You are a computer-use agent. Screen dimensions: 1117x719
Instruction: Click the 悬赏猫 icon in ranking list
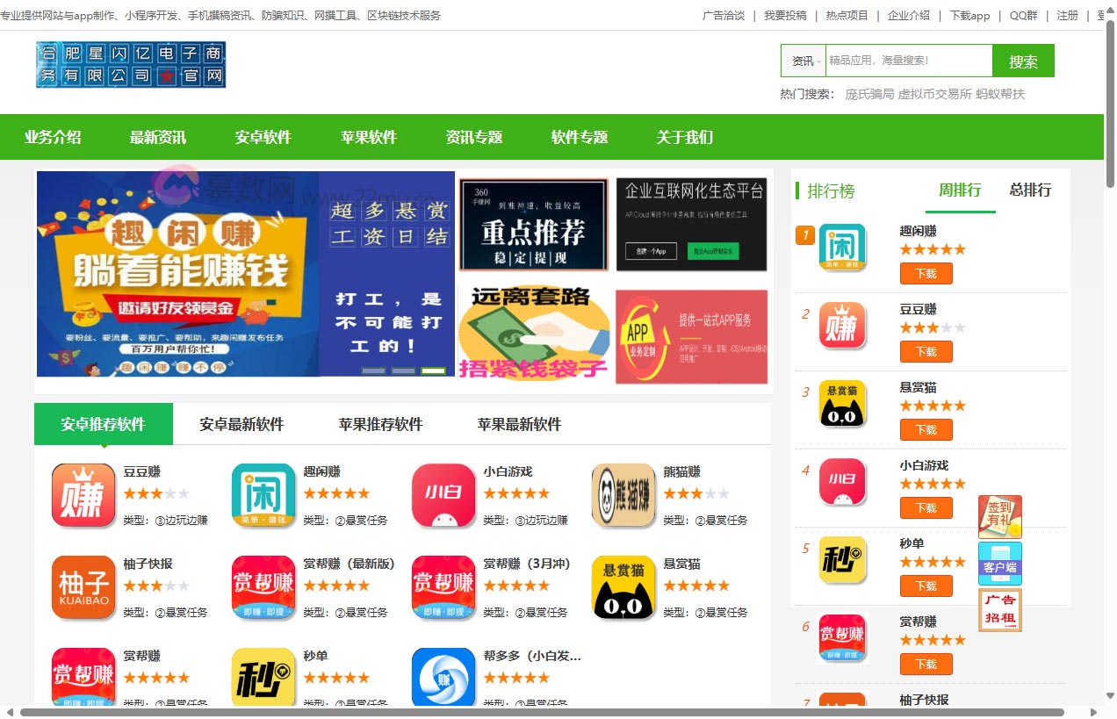pyautogui.click(x=842, y=404)
